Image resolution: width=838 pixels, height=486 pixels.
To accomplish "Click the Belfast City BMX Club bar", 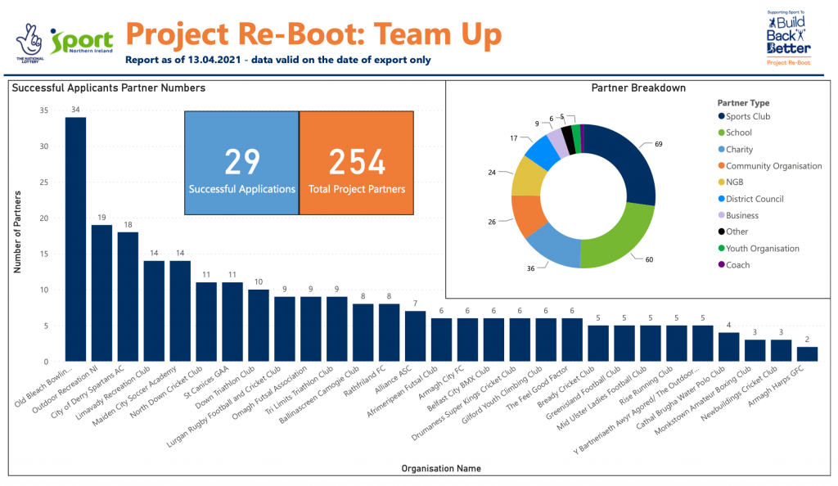I will pyautogui.click(x=493, y=340).
